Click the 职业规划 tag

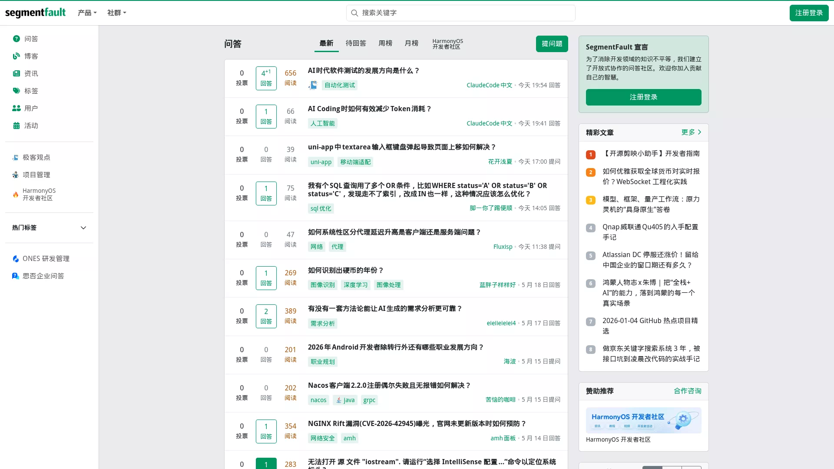[322, 362]
